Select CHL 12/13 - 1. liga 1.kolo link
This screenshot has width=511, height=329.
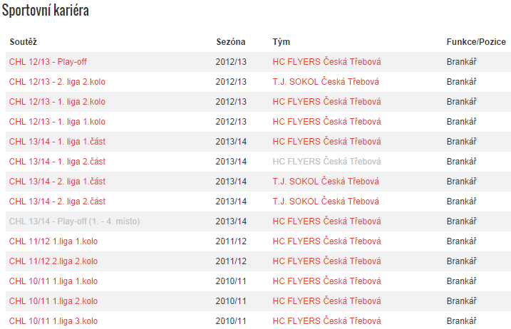tap(57, 122)
